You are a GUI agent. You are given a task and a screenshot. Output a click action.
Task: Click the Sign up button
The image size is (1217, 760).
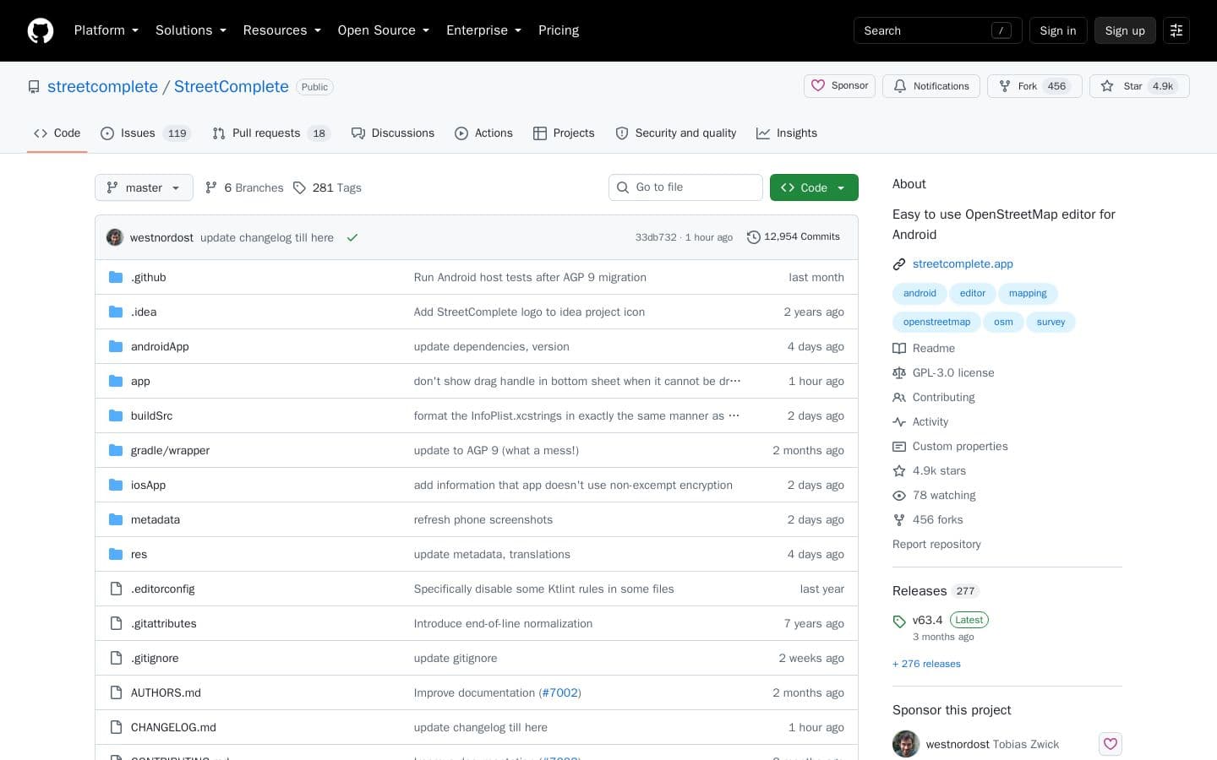pos(1125,30)
